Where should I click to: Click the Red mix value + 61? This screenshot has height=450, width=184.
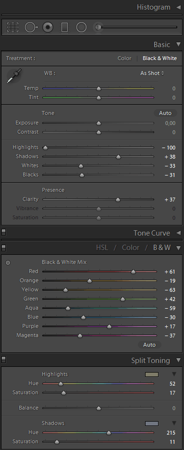click(170, 272)
